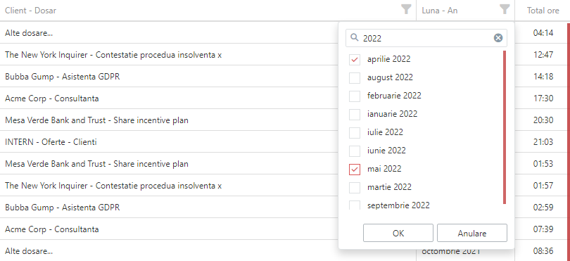Uncheck the aprilie 2022 checkbox

pos(355,60)
